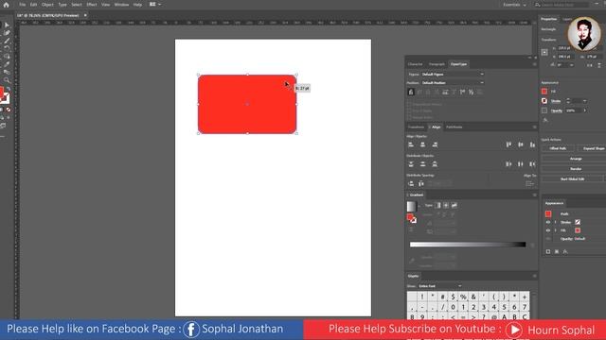Open the Window menu
606x340 pixels.
pos(121,5)
